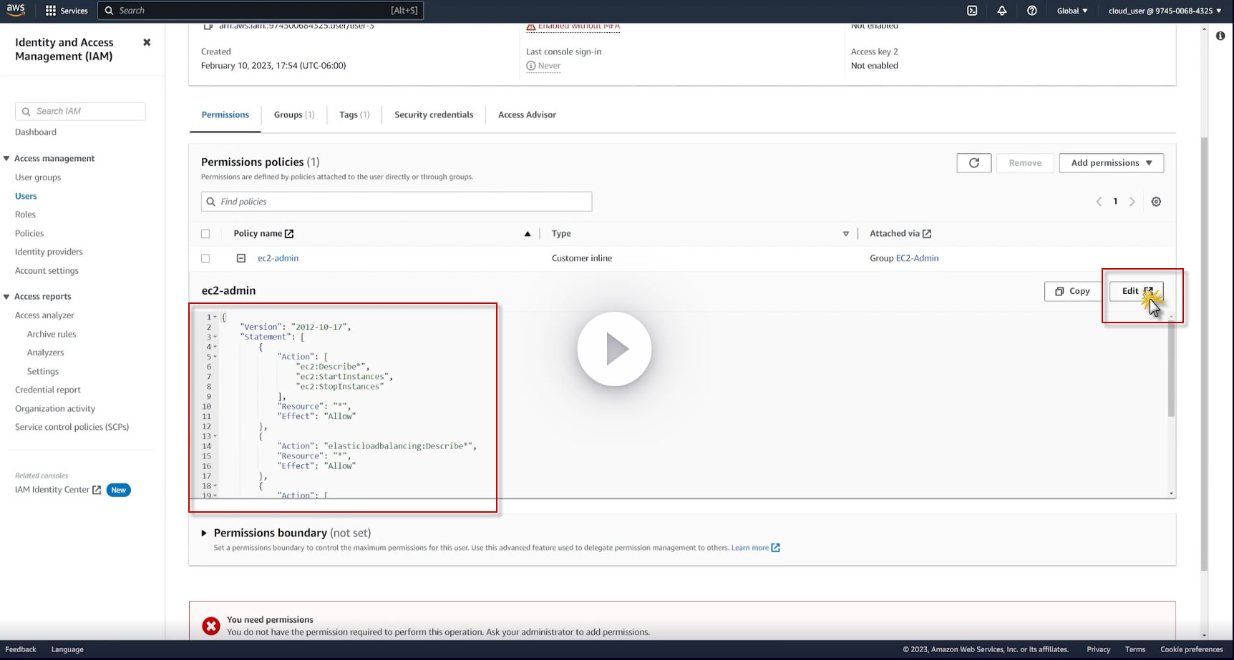
Task: Open Credential report in the sidebar
Action: 48,390
